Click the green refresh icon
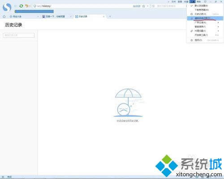The height and width of the screenshot is (179, 224). 21,6
